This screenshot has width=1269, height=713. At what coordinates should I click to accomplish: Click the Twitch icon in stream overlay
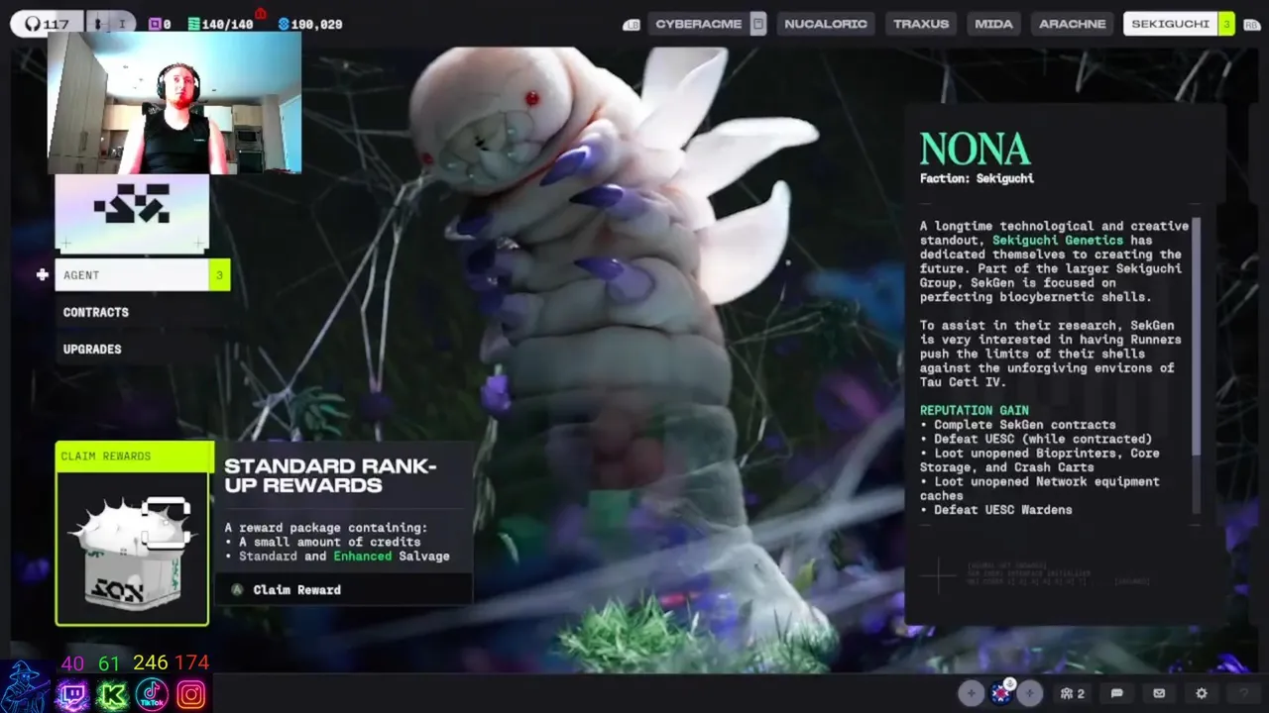(71, 695)
